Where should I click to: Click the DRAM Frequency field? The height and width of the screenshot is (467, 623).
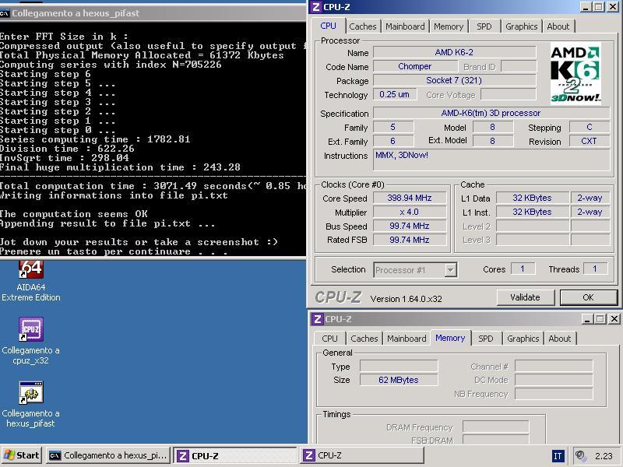pos(495,427)
